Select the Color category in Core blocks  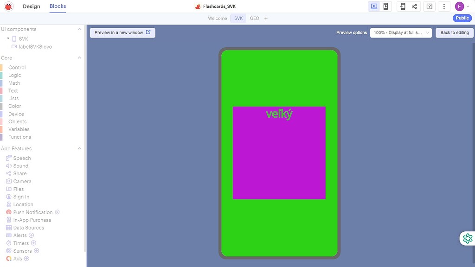pos(14,106)
